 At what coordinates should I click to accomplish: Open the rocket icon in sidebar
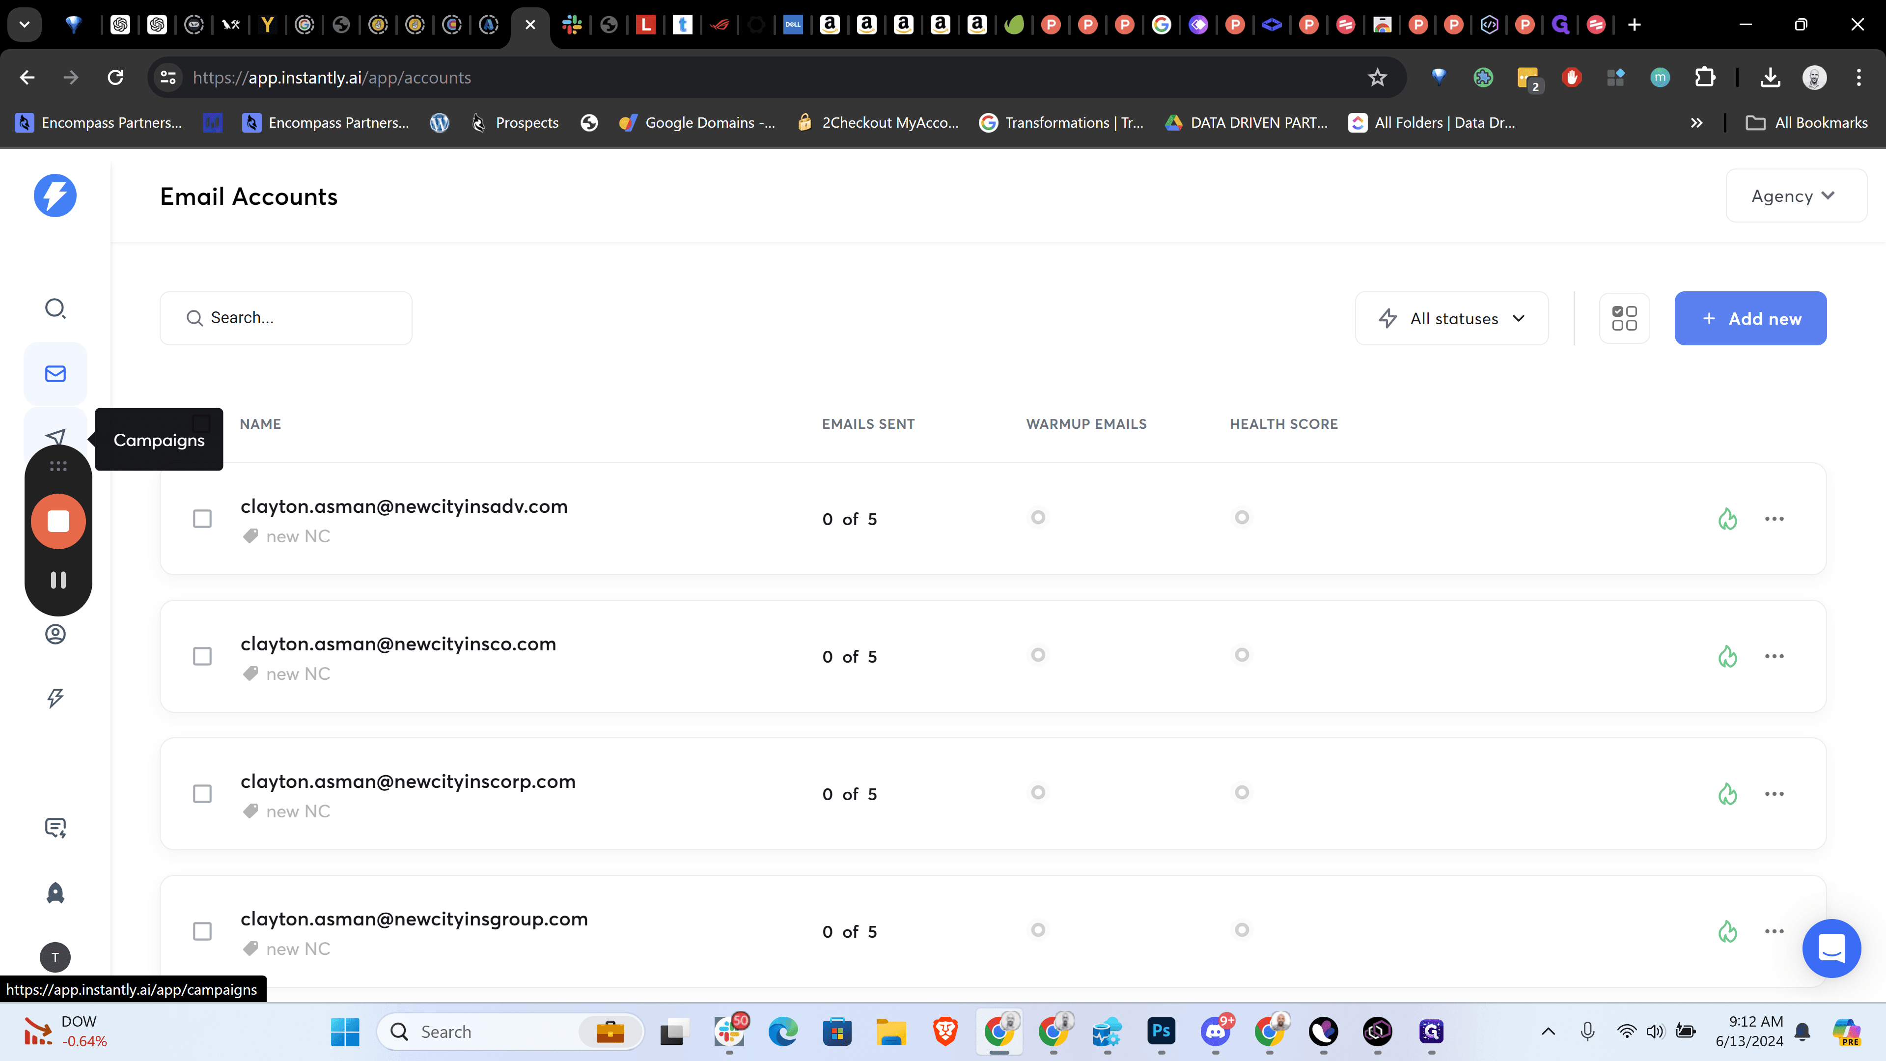pyautogui.click(x=55, y=893)
